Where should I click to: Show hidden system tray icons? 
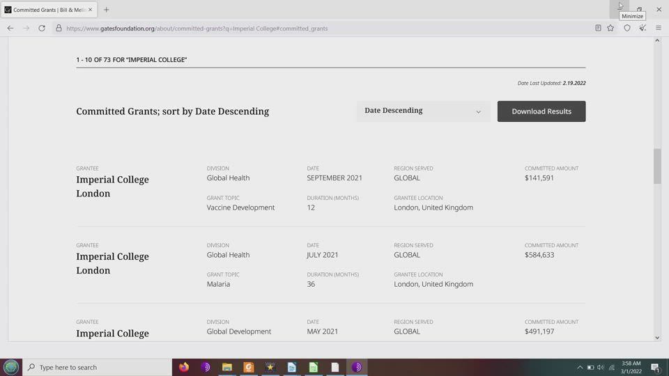(579, 367)
